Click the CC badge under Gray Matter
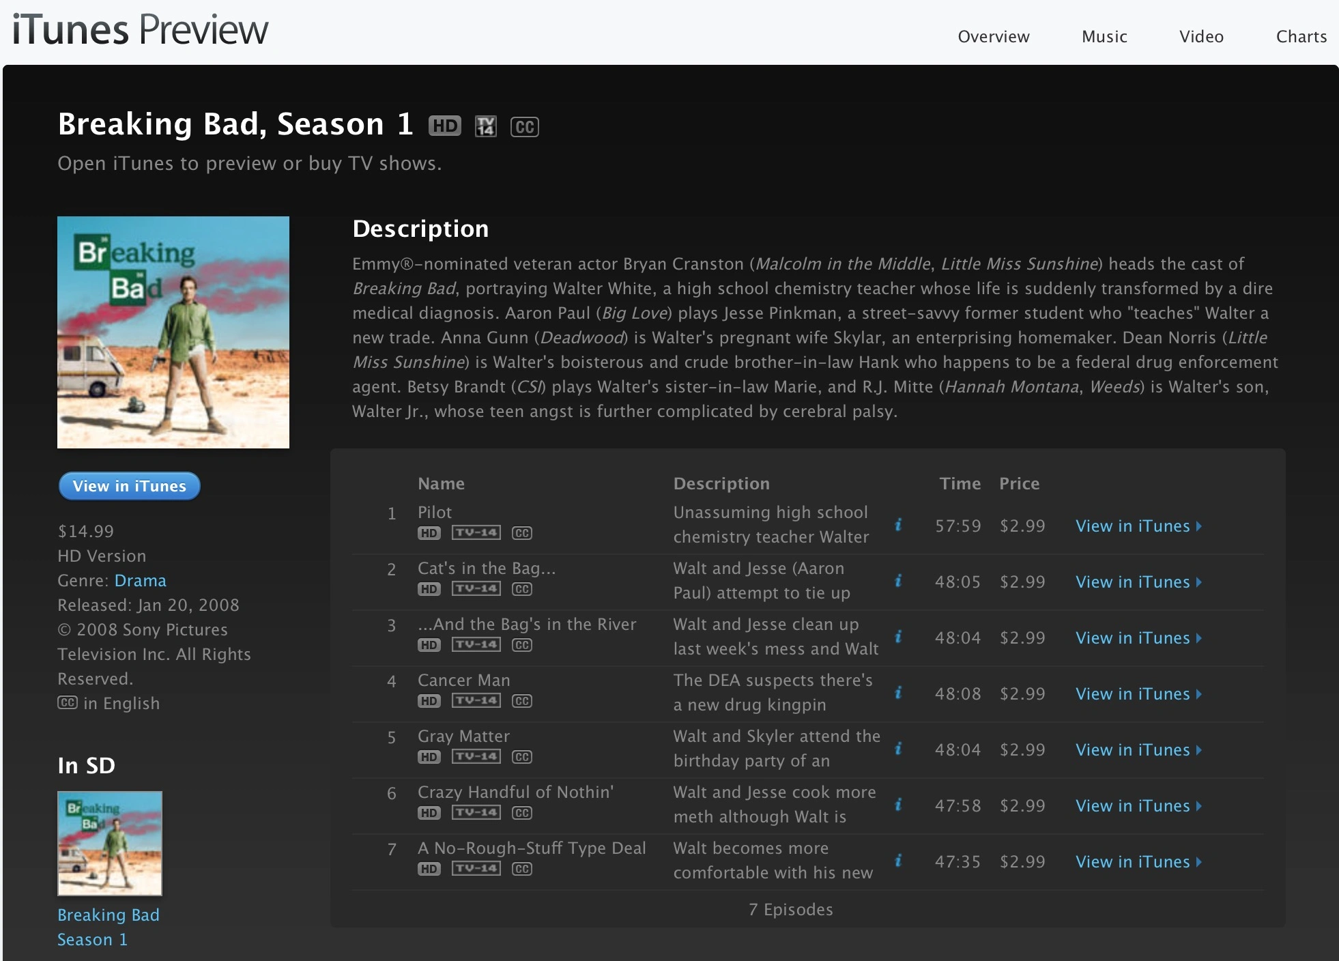 [522, 757]
